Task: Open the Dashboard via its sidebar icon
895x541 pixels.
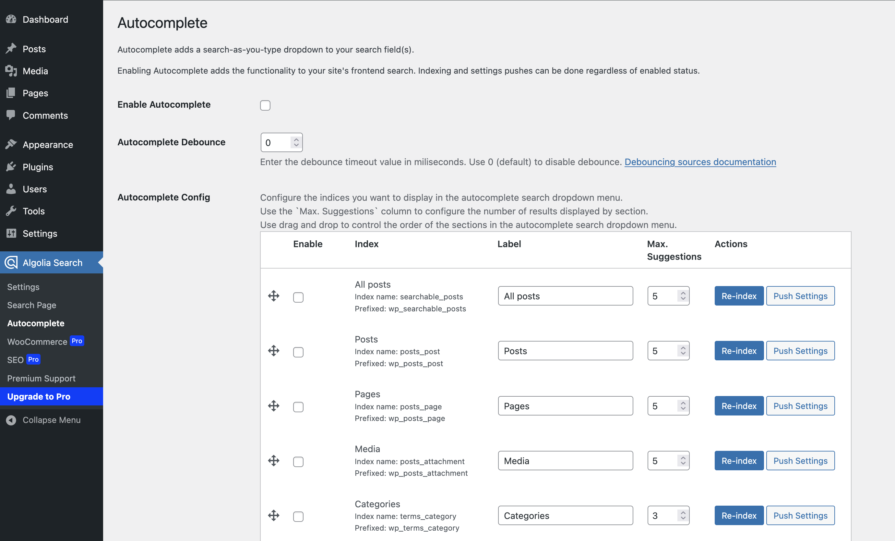Action: 11,19
